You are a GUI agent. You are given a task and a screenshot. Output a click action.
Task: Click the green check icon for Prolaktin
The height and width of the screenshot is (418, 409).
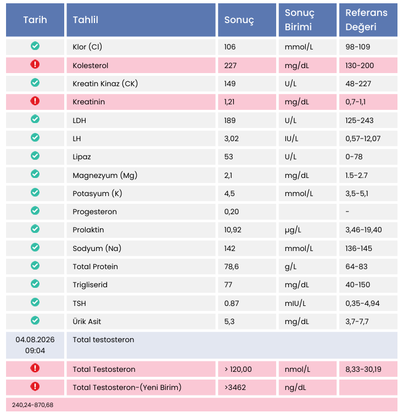pos(35,229)
